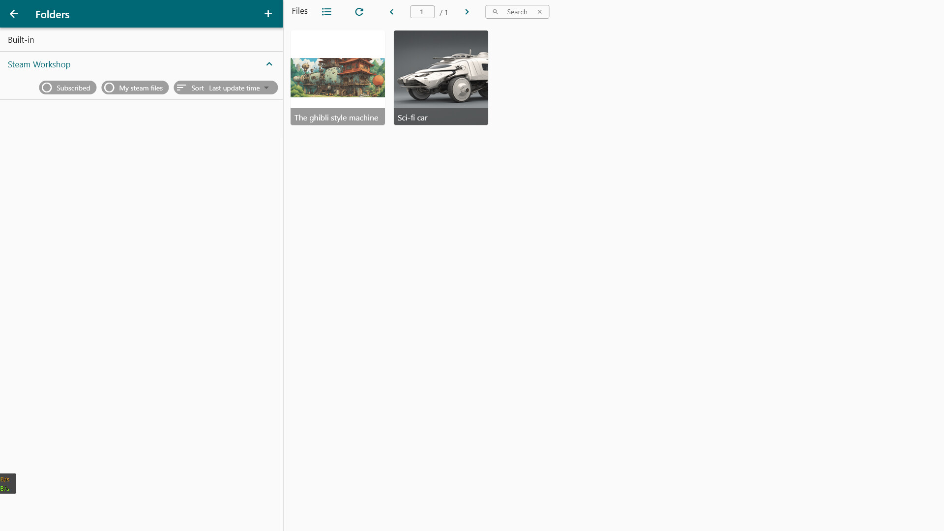Collapse the Steam Workshop section
The width and height of the screenshot is (944, 531).
269,64
